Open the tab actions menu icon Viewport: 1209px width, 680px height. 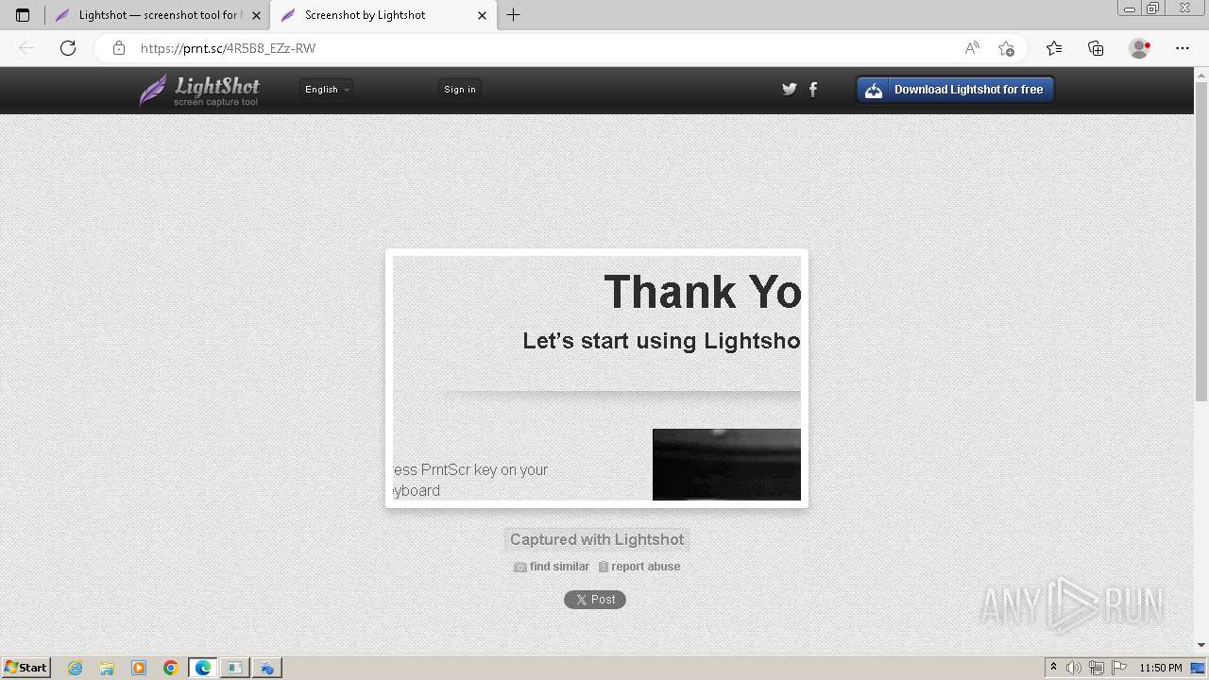tap(23, 15)
